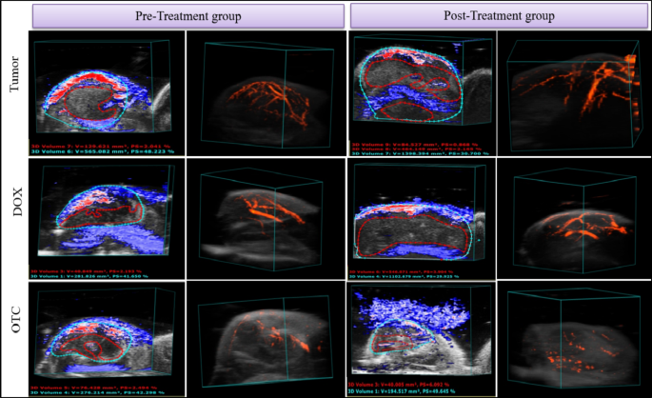
Task: Open Tumor post-treatment color Doppler image
Action: pyautogui.click(x=422, y=92)
